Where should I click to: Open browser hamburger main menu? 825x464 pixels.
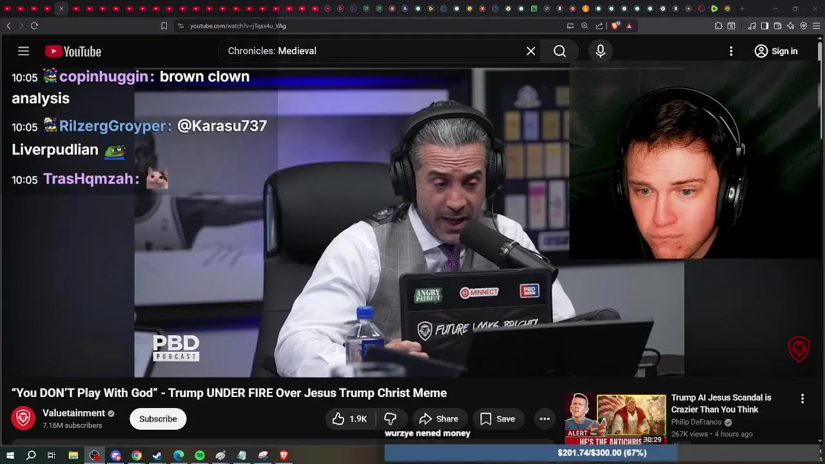click(x=817, y=26)
